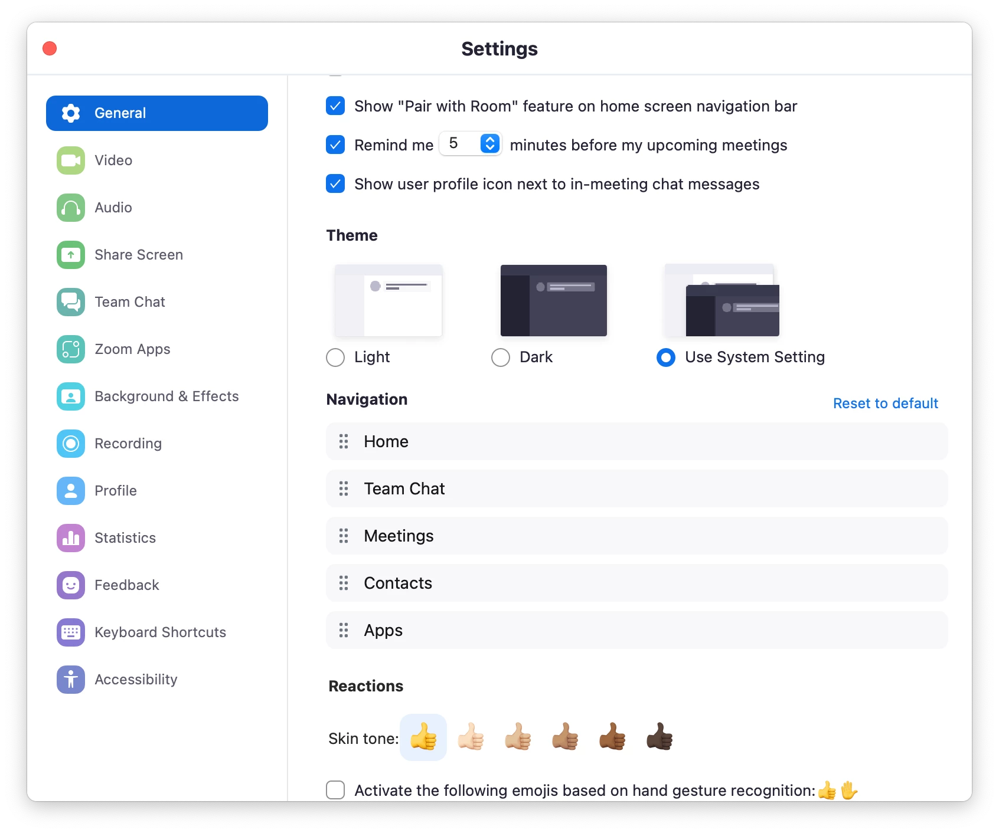Click the Team Chat navigation label

404,488
